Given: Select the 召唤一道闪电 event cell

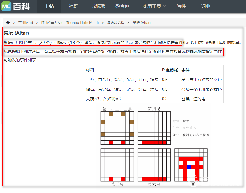Looking at the screenshot, I should click(x=201, y=99).
